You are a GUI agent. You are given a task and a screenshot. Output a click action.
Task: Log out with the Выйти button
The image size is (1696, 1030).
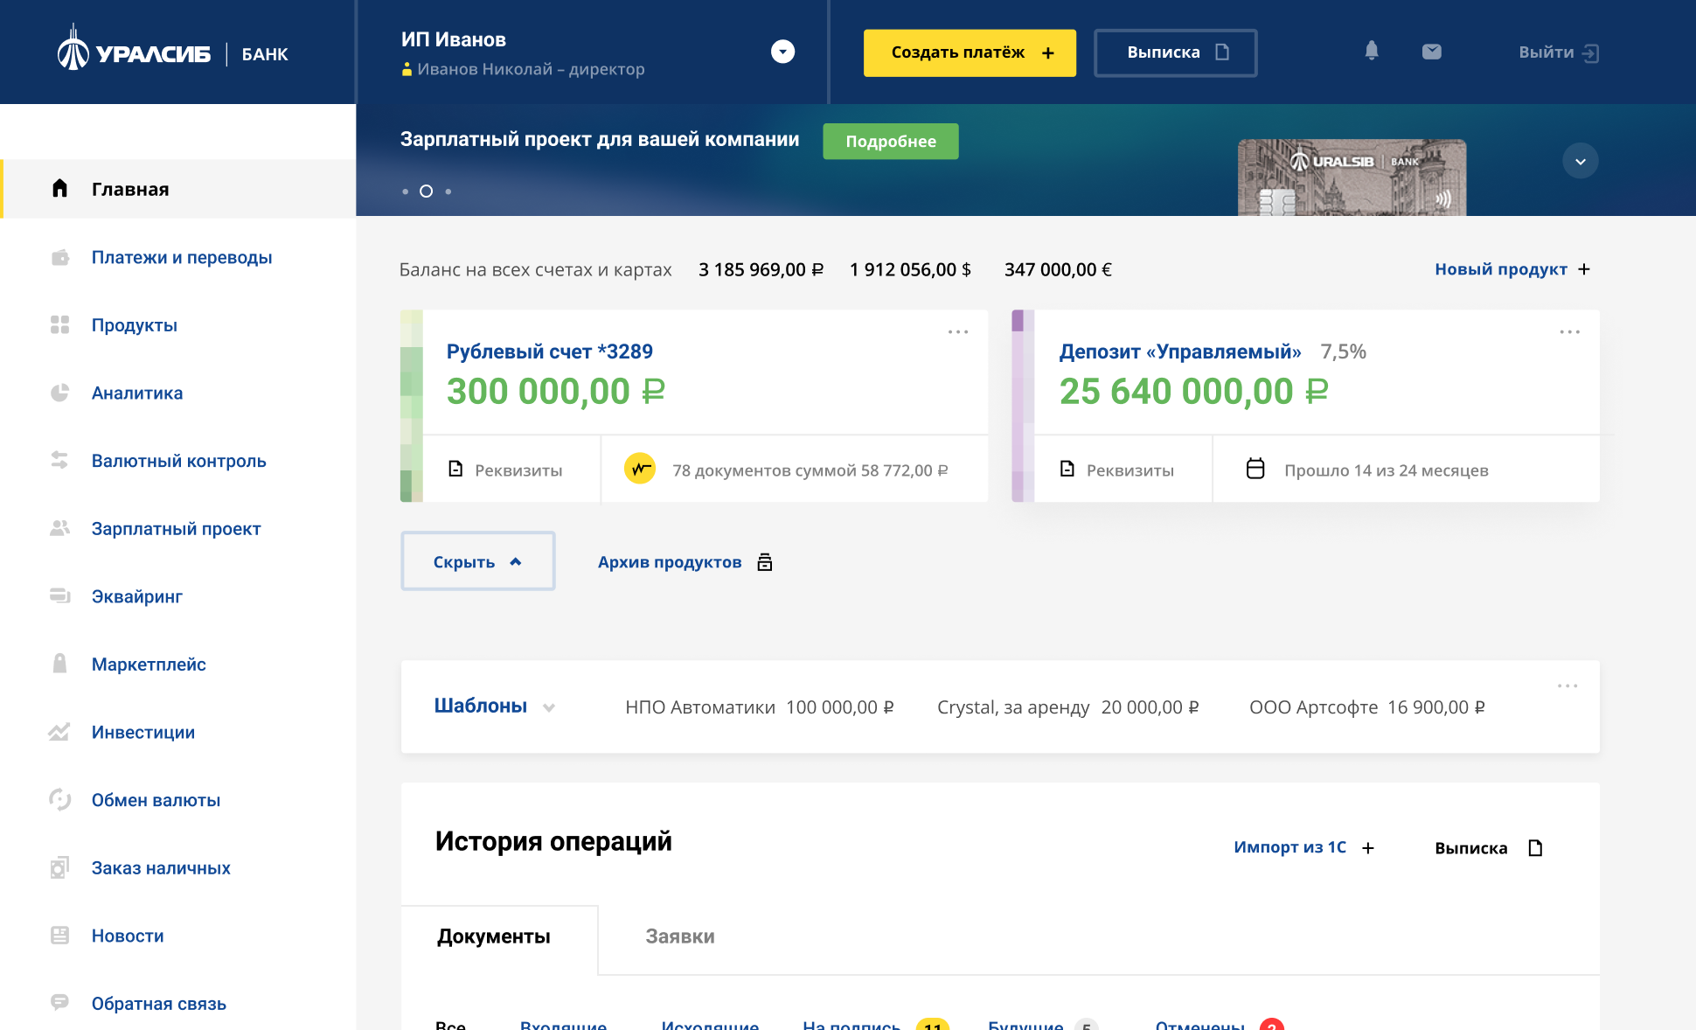click(1559, 52)
